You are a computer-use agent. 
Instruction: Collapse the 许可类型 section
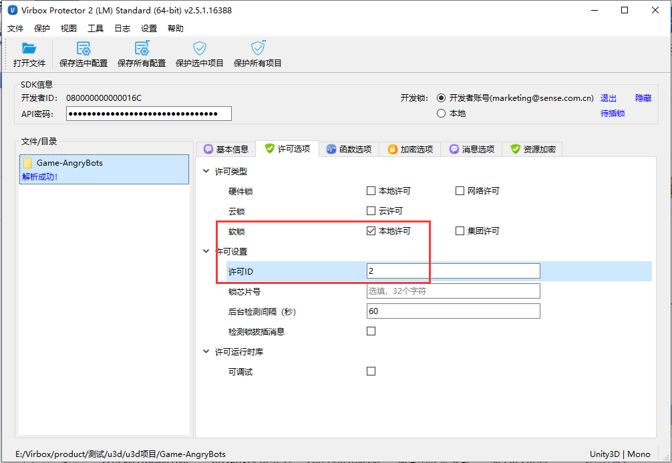point(206,171)
